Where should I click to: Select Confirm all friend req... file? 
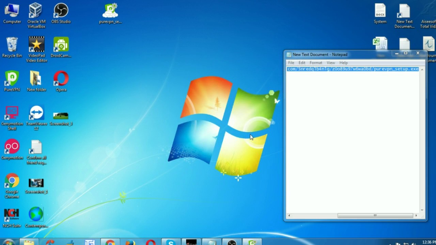tap(36, 152)
